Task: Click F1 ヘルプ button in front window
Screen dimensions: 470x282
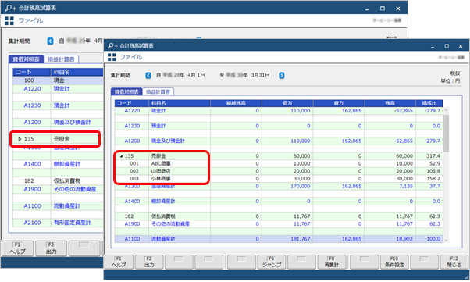Action: click(119, 262)
